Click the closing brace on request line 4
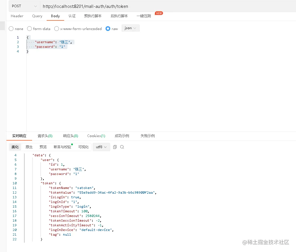This screenshot has height=252, width=296. [28, 51]
